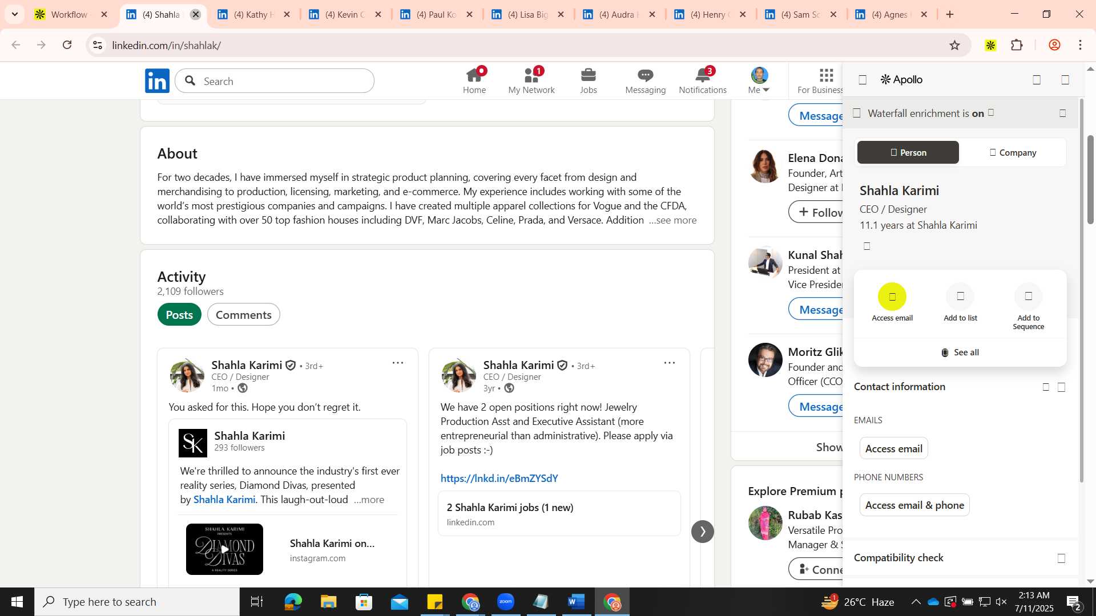The height and width of the screenshot is (616, 1096).
Task: Open My Network page
Action: pyautogui.click(x=531, y=80)
